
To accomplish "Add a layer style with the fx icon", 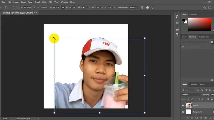I will (192, 118).
